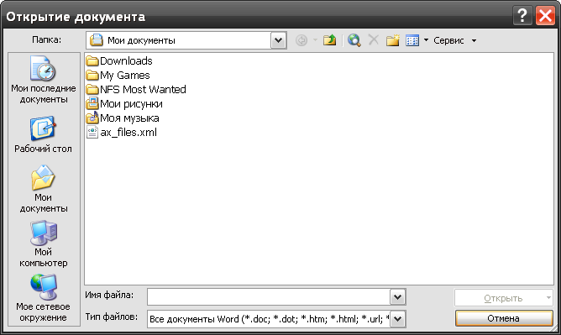Viewport: 561px width, 335px height.
Task: Click the Отмена button
Action: (504, 318)
